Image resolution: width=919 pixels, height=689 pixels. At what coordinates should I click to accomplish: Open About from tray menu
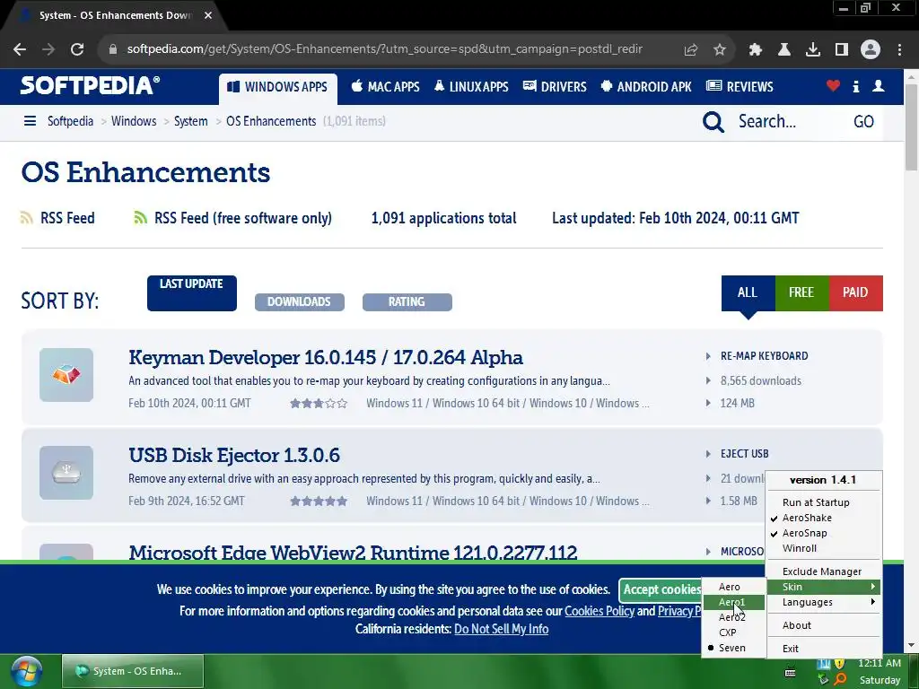(x=824, y=625)
